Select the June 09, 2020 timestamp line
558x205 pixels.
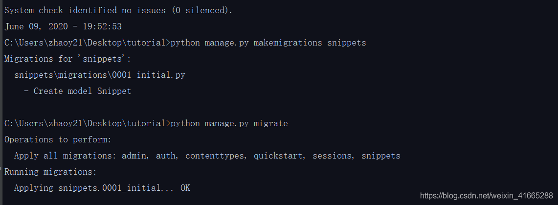pyautogui.click(x=63, y=26)
